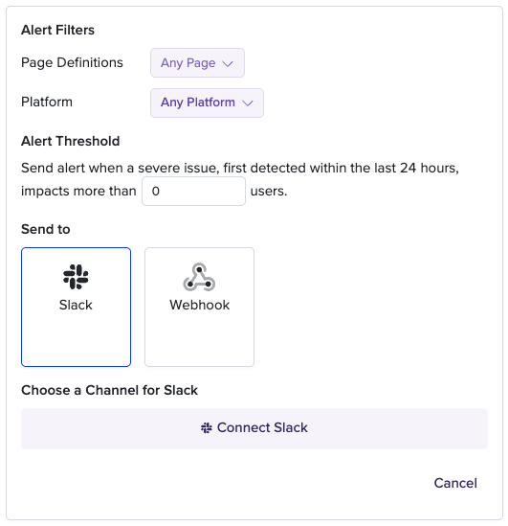Click the Slack logo in Send to

76,277
